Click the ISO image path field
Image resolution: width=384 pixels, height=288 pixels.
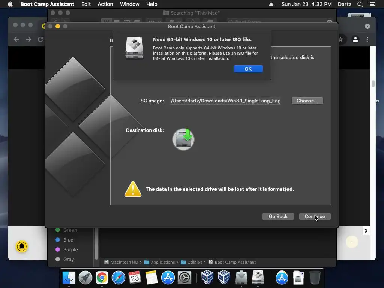225,100
